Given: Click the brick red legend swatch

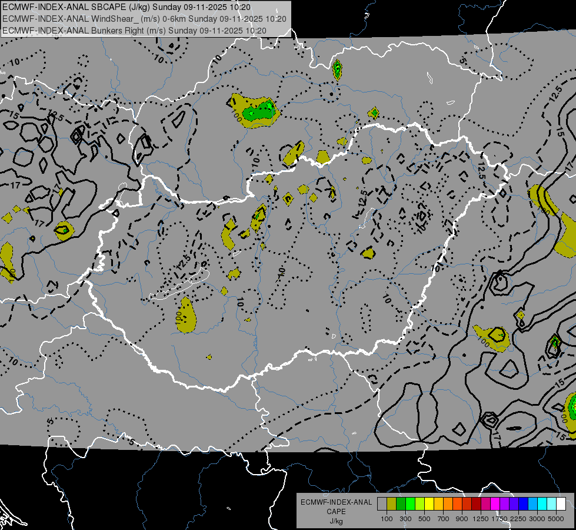Looking at the screenshot, I should pos(467,503).
